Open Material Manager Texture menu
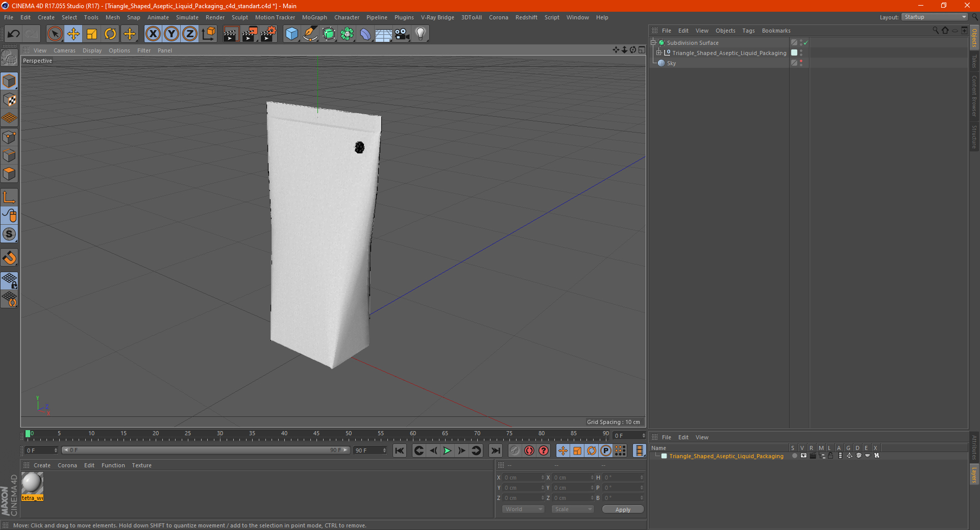 click(x=141, y=465)
